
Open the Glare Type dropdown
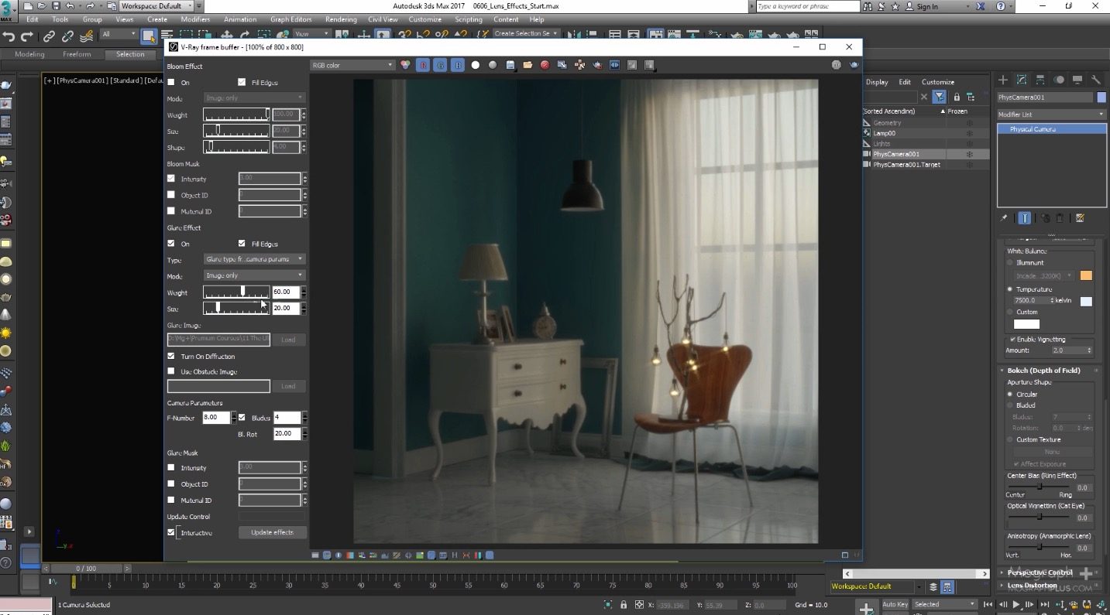(x=255, y=259)
